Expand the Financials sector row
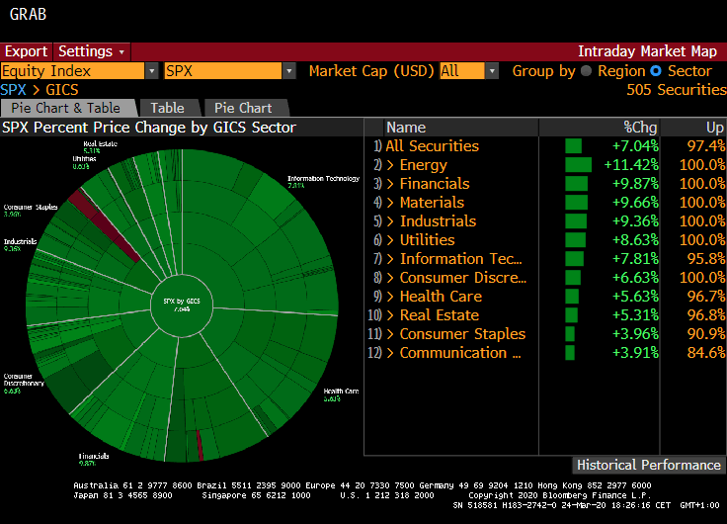This screenshot has width=727, height=524. 390,184
